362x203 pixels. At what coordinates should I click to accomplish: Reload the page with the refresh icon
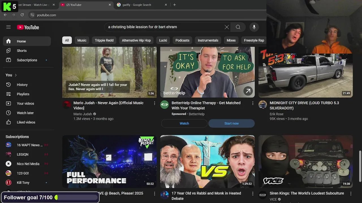click(22, 15)
